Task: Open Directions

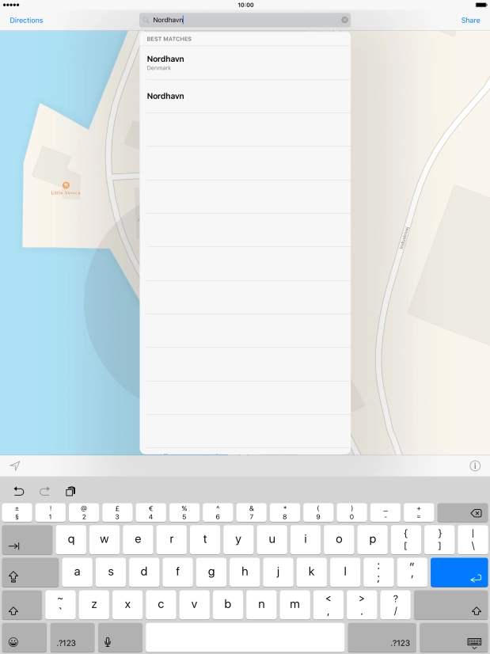Action: pos(26,20)
